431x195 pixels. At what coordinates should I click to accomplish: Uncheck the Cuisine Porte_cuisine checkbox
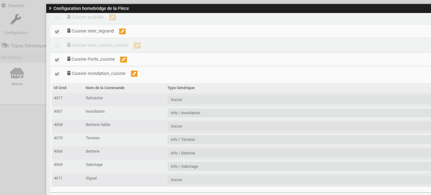[x=57, y=60]
